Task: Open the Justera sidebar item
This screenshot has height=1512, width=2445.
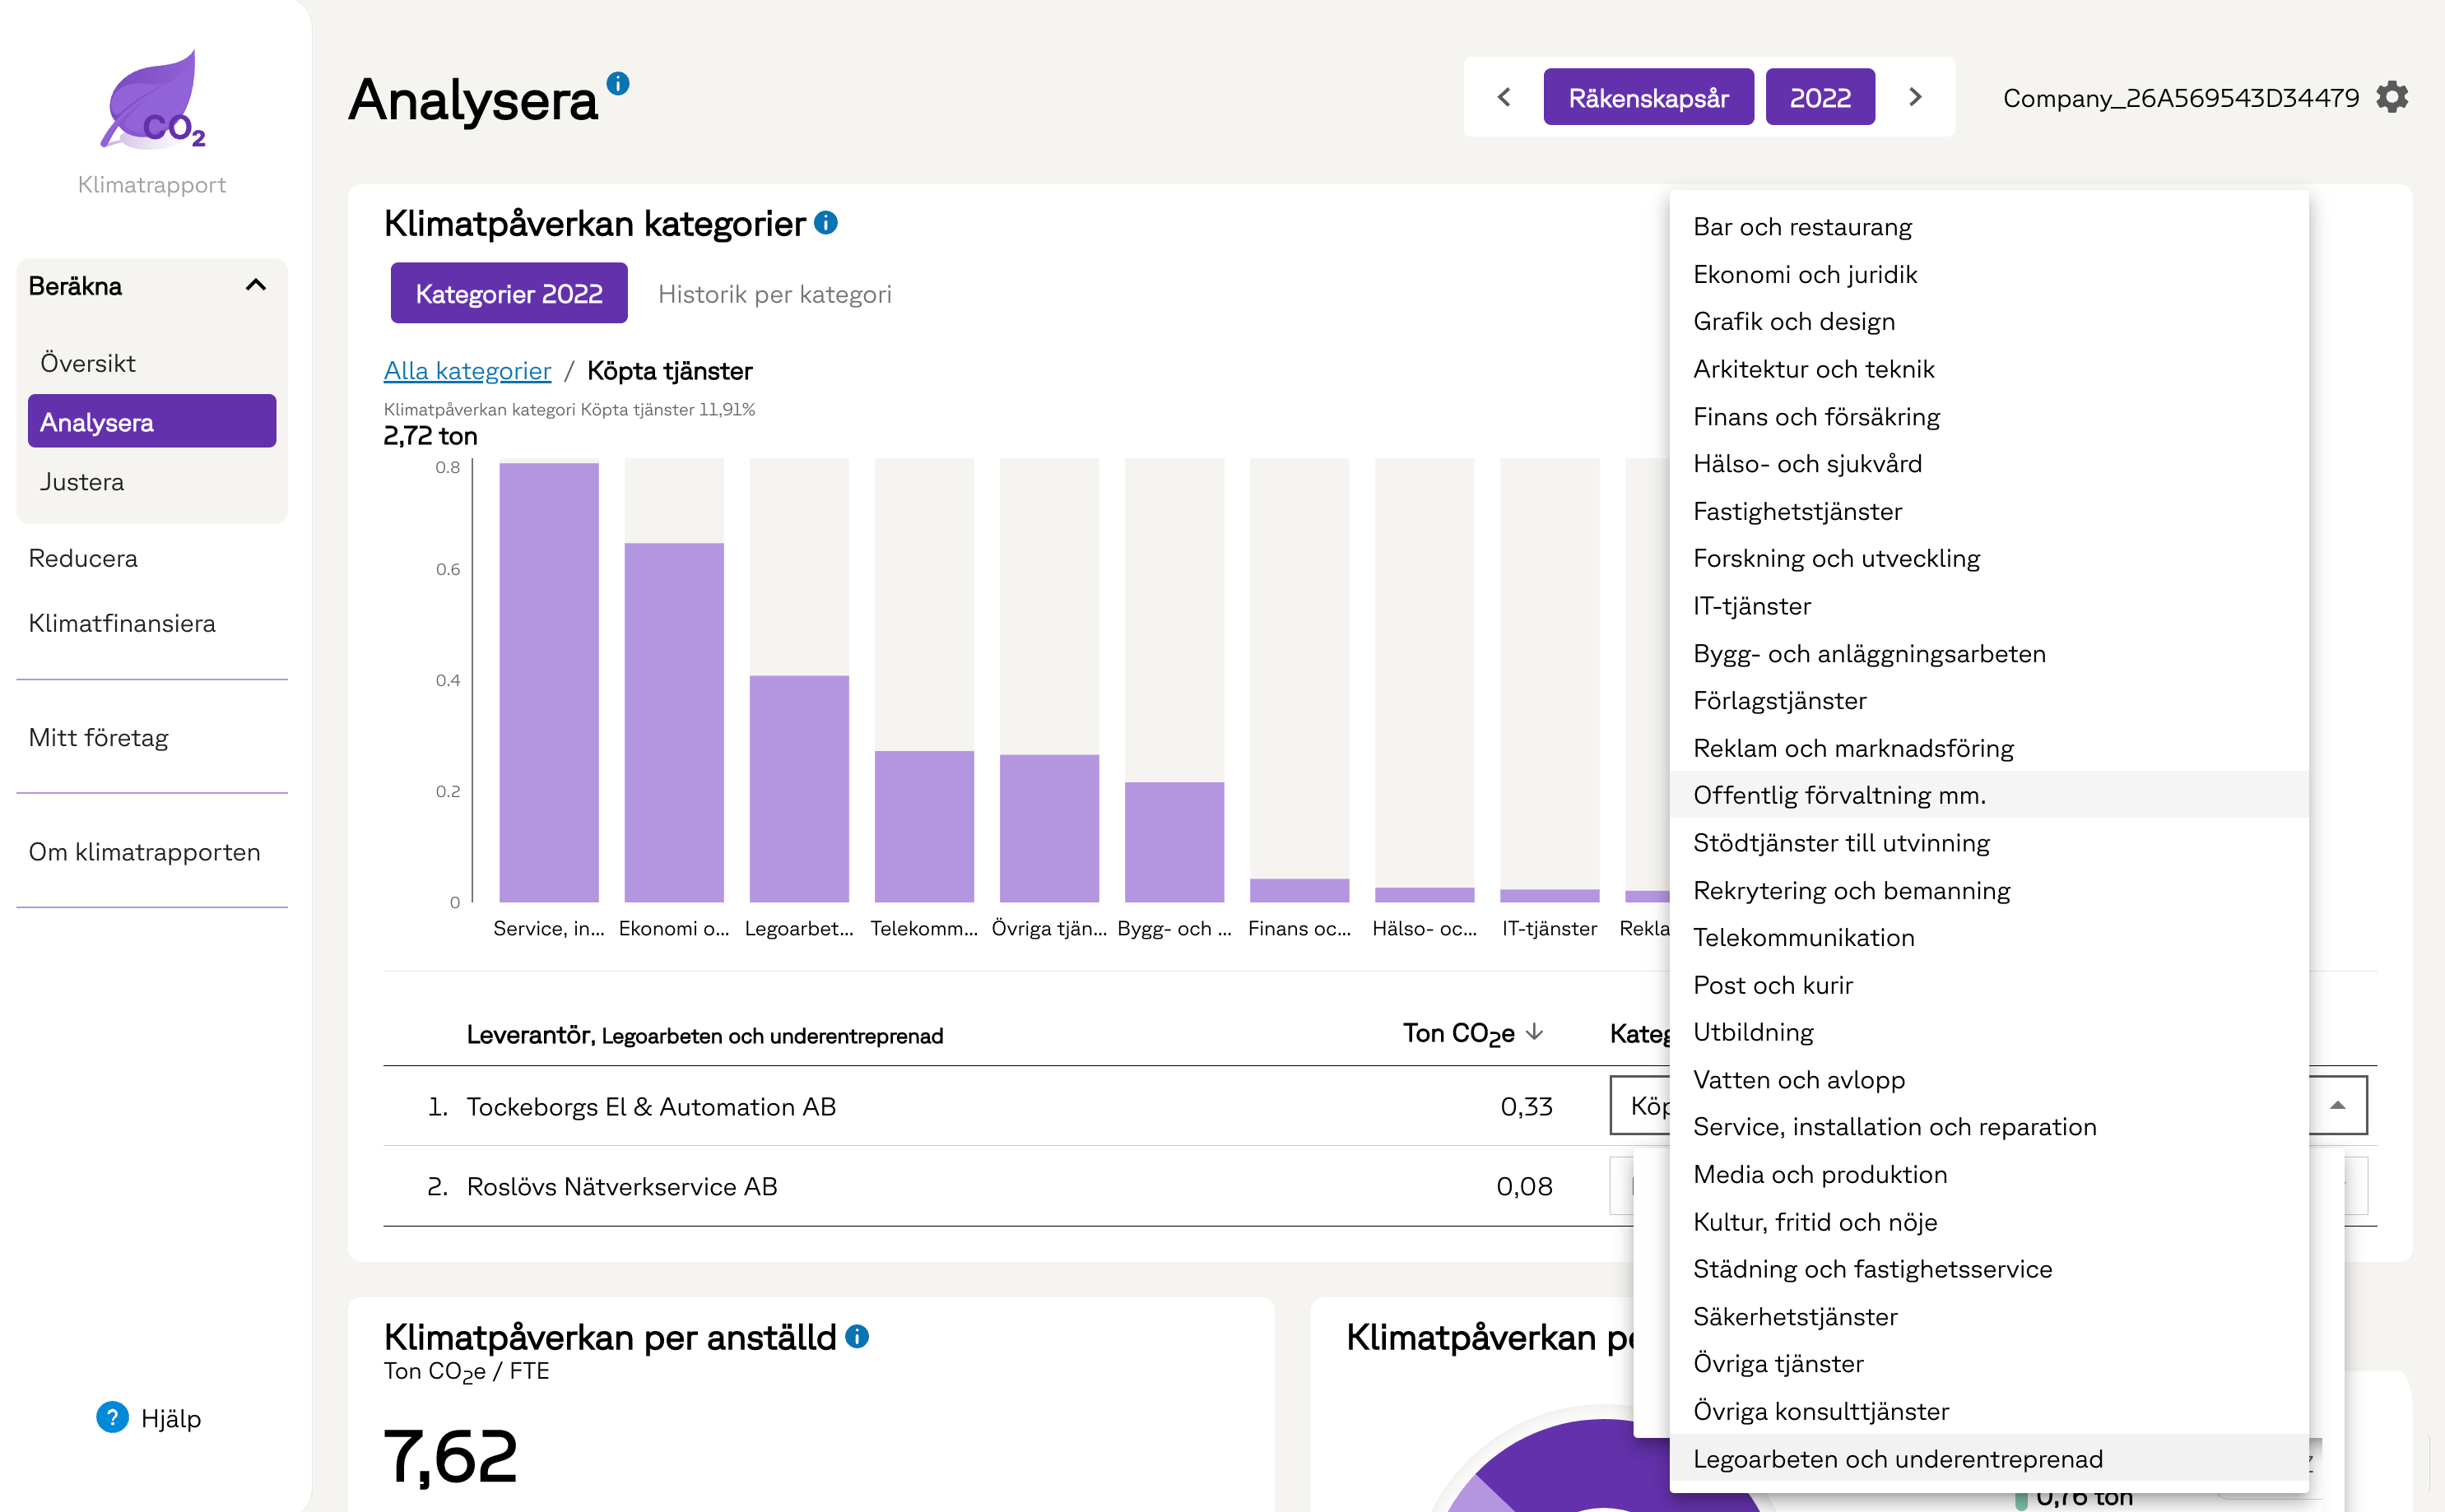Action: (x=82, y=482)
